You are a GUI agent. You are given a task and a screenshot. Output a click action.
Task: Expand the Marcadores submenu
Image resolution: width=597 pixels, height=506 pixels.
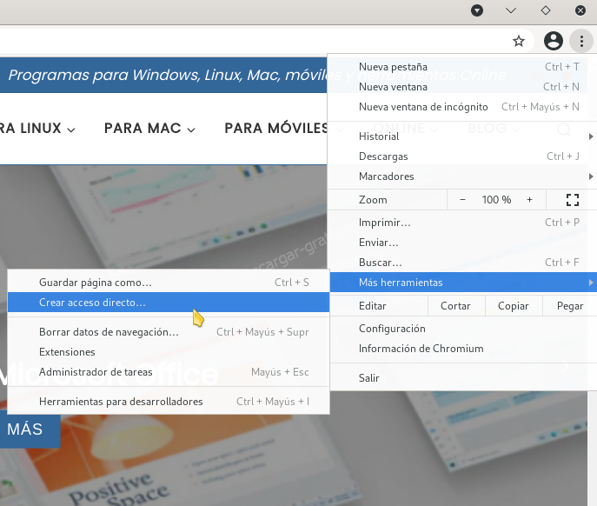[x=461, y=176]
